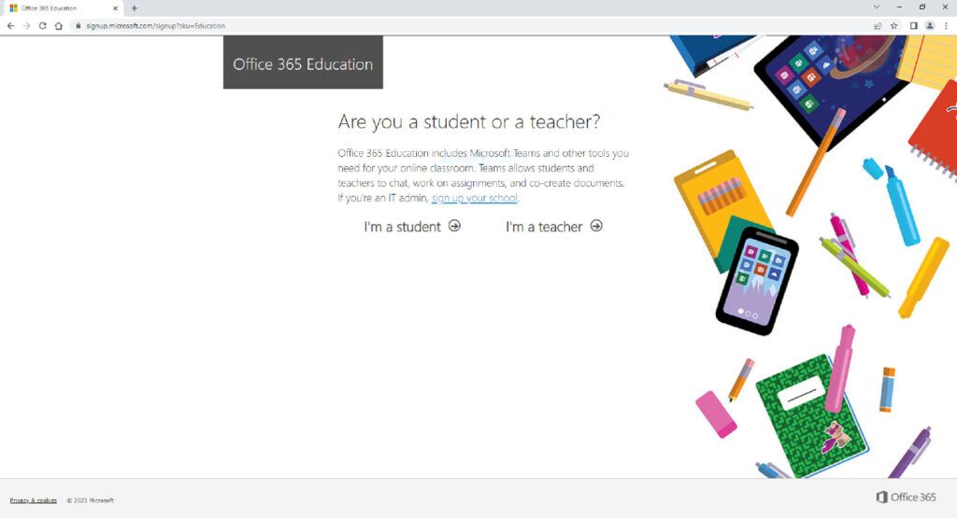Open a new tab with the plus button
The height and width of the screenshot is (518, 957).
pyautogui.click(x=134, y=7)
